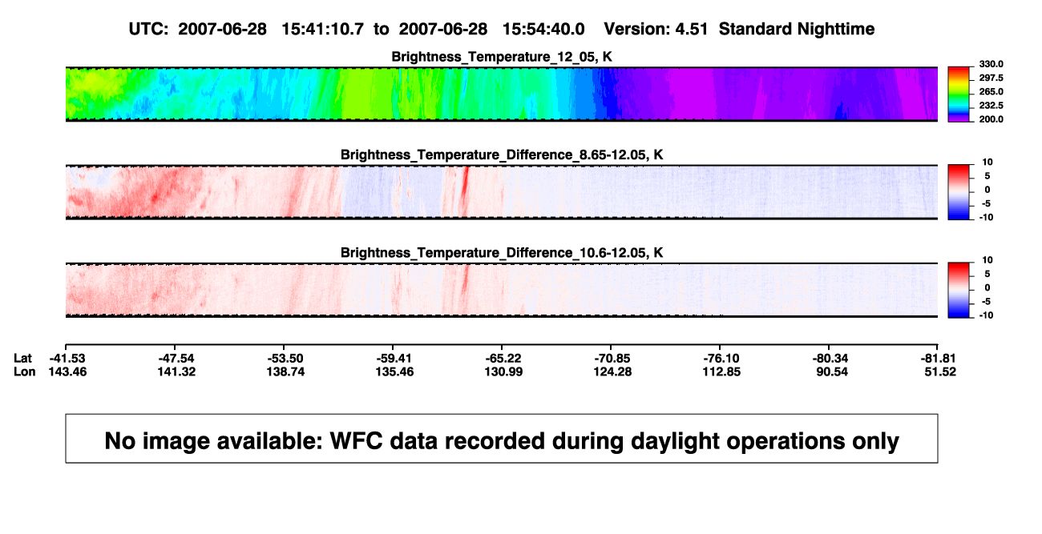Click latitude tick value -53.50
1042x534 pixels.
285,358
